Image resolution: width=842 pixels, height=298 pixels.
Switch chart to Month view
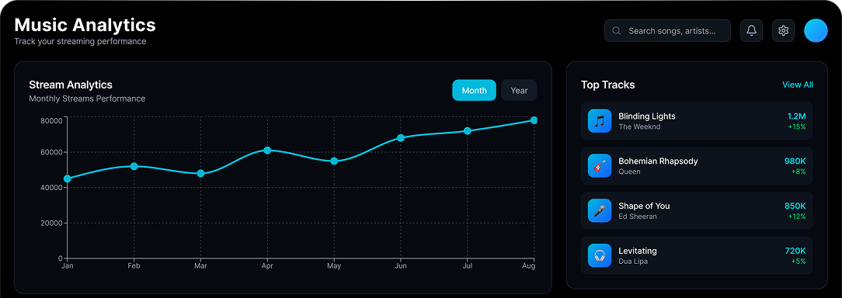[x=474, y=90]
